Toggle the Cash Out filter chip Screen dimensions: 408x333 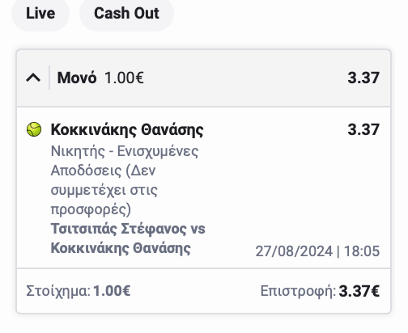click(x=126, y=14)
